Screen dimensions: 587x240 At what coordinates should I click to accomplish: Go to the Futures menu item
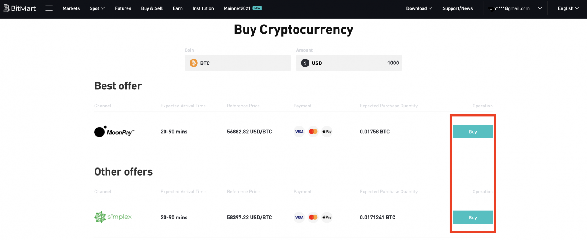click(x=123, y=8)
